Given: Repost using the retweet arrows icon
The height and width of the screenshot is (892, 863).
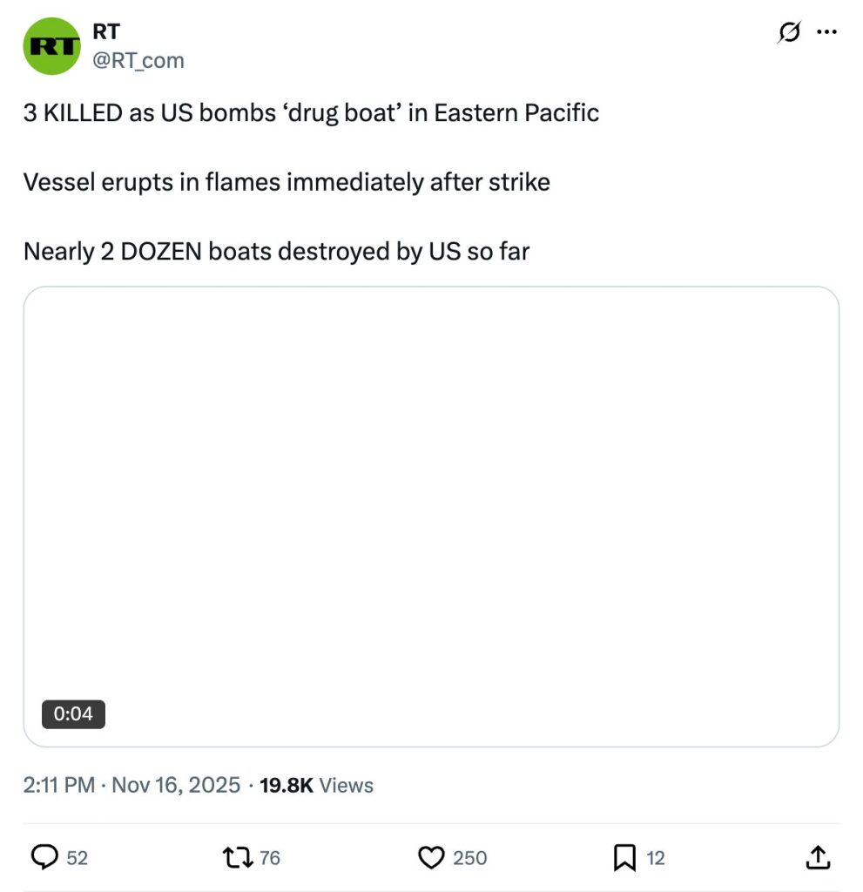Looking at the screenshot, I should click(x=238, y=858).
